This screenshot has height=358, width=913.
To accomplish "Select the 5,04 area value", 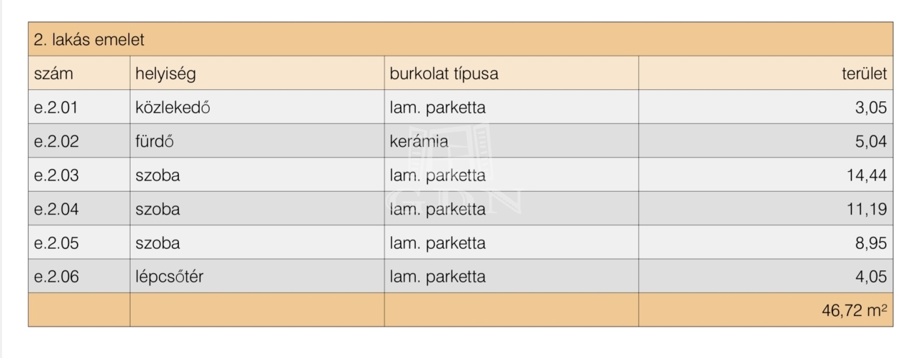I will click(x=871, y=141).
